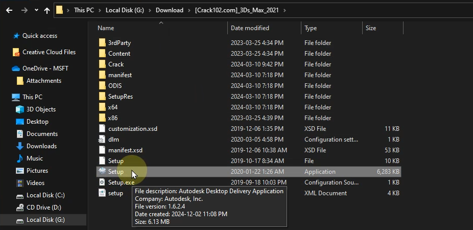The height and width of the screenshot is (230, 473).
Task: Select the Setup application file icon
Action: coord(102,172)
